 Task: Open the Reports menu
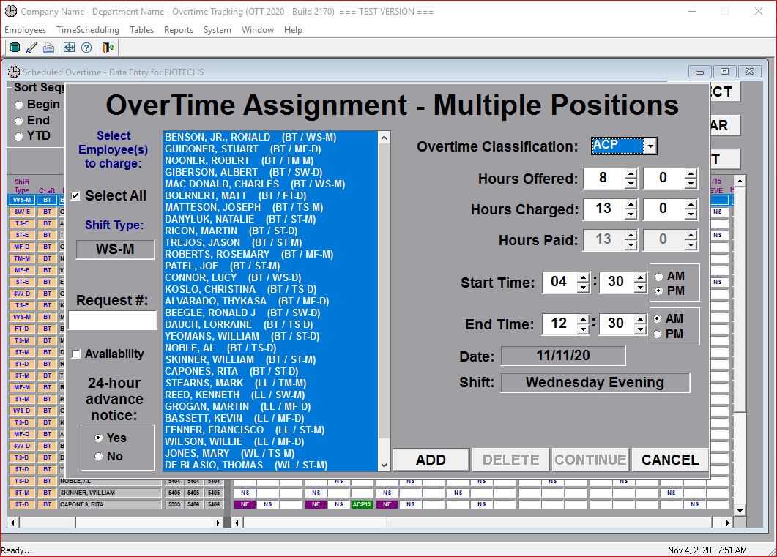click(179, 30)
